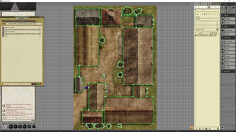This screenshot has width=236, height=132.
Task: Collapse the Library sidebar section
Action: coord(228,15)
